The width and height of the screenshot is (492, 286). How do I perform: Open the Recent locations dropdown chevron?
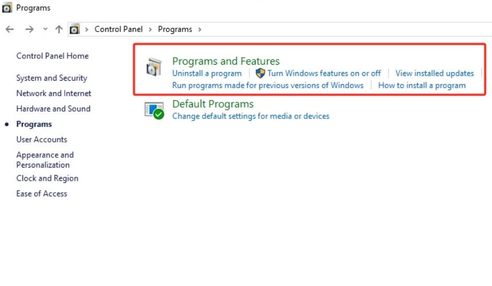click(45, 29)
